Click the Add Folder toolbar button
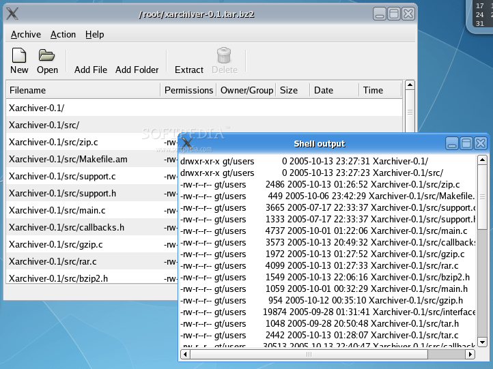The height and width of the screenshot is (369, 493). click(137, 70)
